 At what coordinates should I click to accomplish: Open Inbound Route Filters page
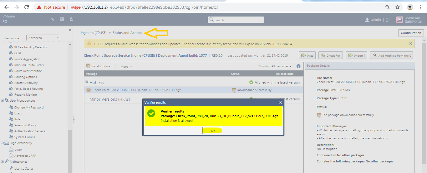tap(29, 65)
